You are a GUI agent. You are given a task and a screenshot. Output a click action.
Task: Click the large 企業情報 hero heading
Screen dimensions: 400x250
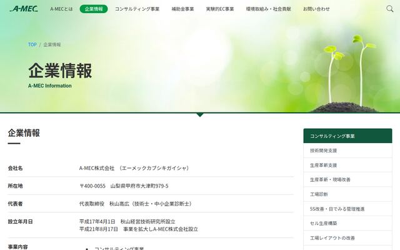click(60, 71)
